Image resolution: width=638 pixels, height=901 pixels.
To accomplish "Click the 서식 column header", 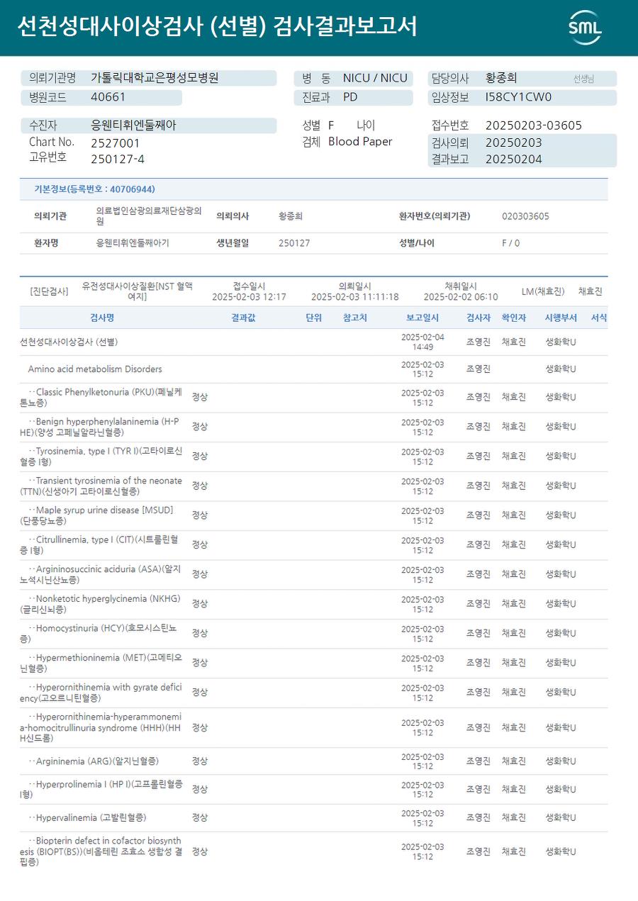I will point(599,318).
